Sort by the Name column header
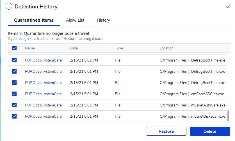 coord(30,48)
